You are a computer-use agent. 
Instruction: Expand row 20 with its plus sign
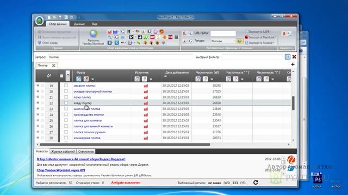point(38,91)
